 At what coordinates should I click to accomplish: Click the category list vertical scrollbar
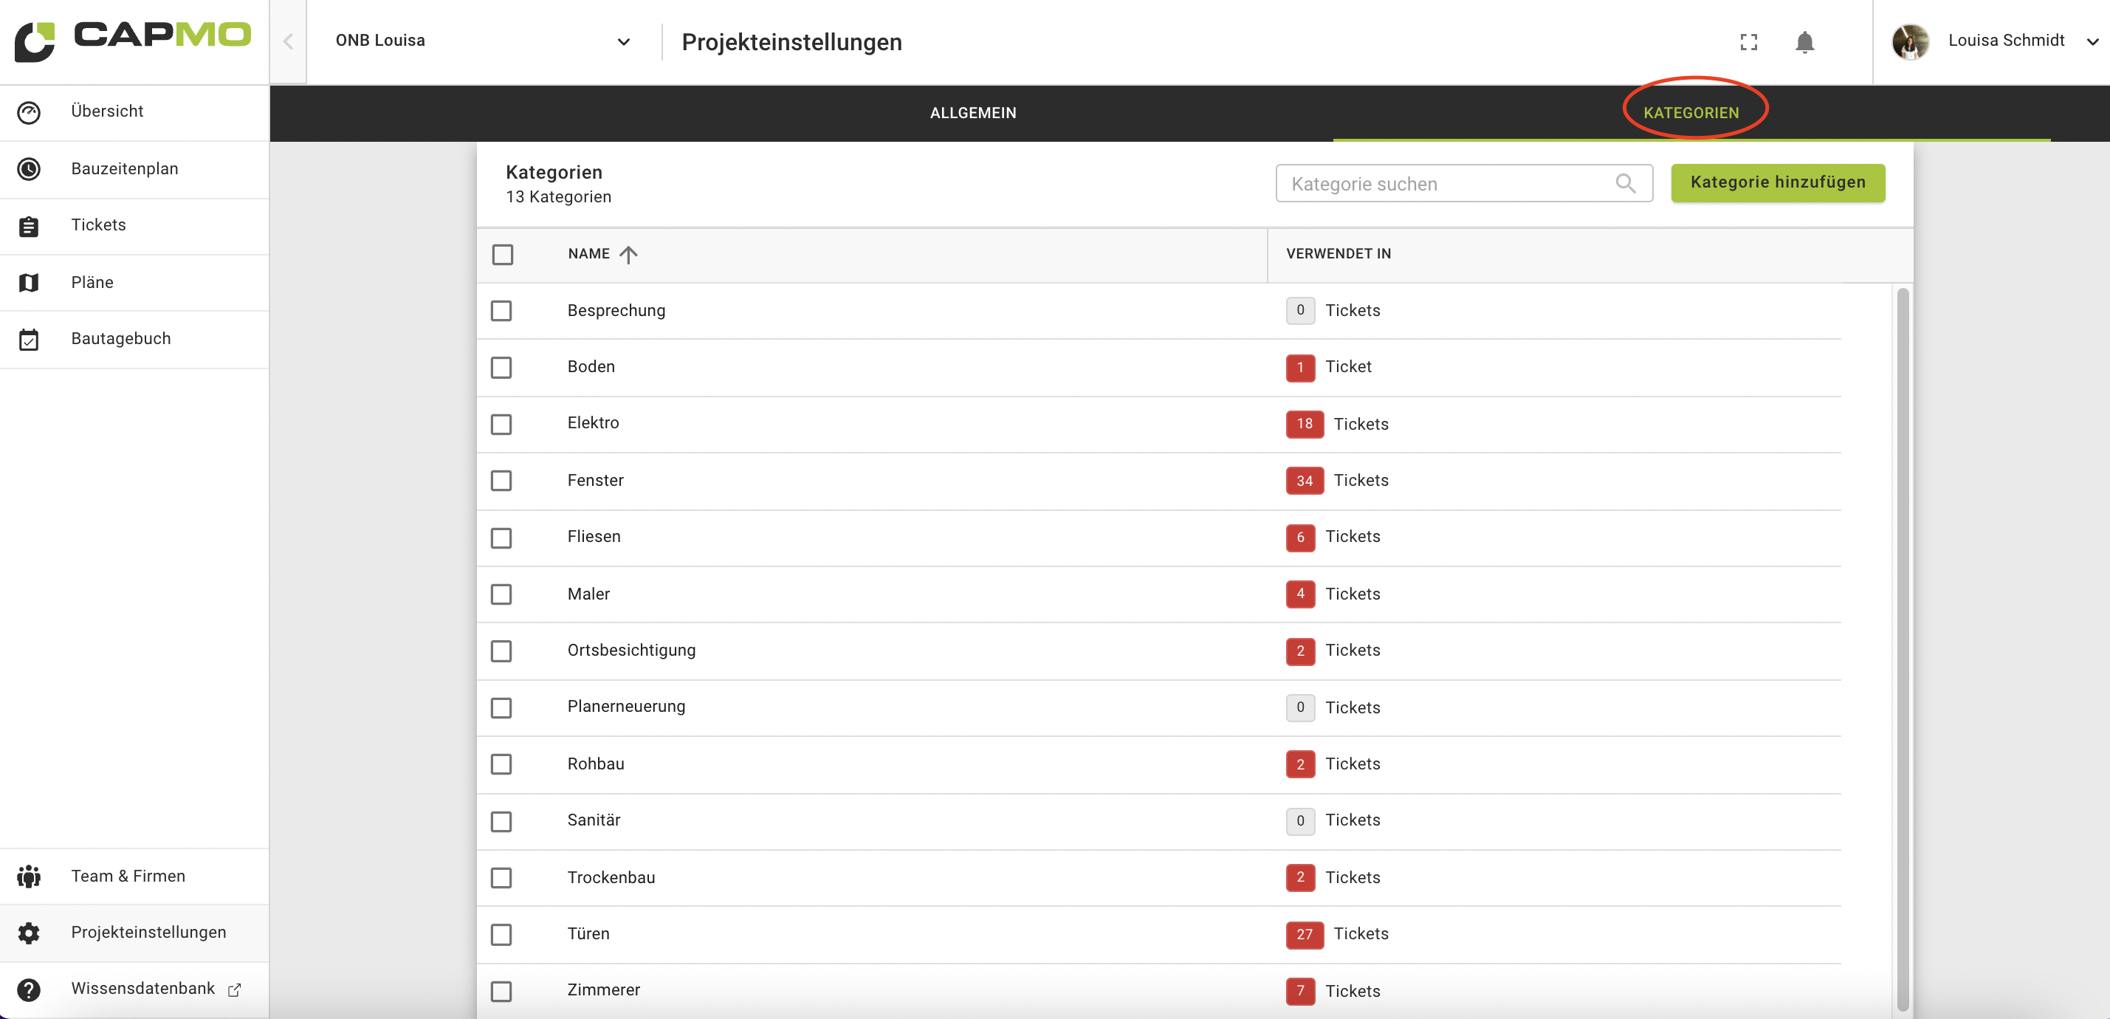(1903, 647)
